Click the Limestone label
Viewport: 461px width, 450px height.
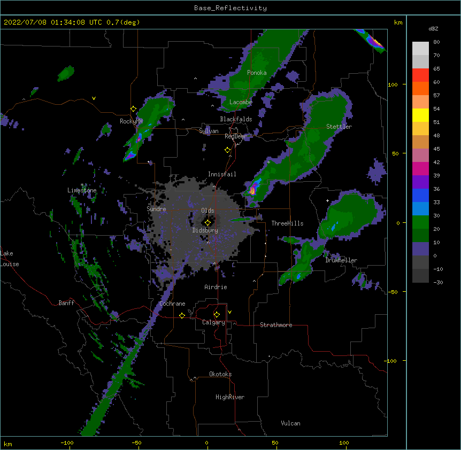[x=82, y=190]
